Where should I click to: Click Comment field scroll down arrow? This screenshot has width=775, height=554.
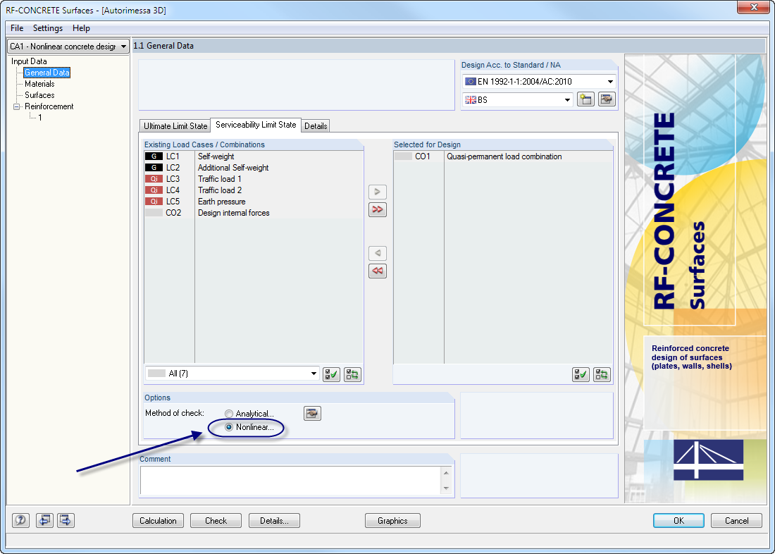click(x=446, y=488)
